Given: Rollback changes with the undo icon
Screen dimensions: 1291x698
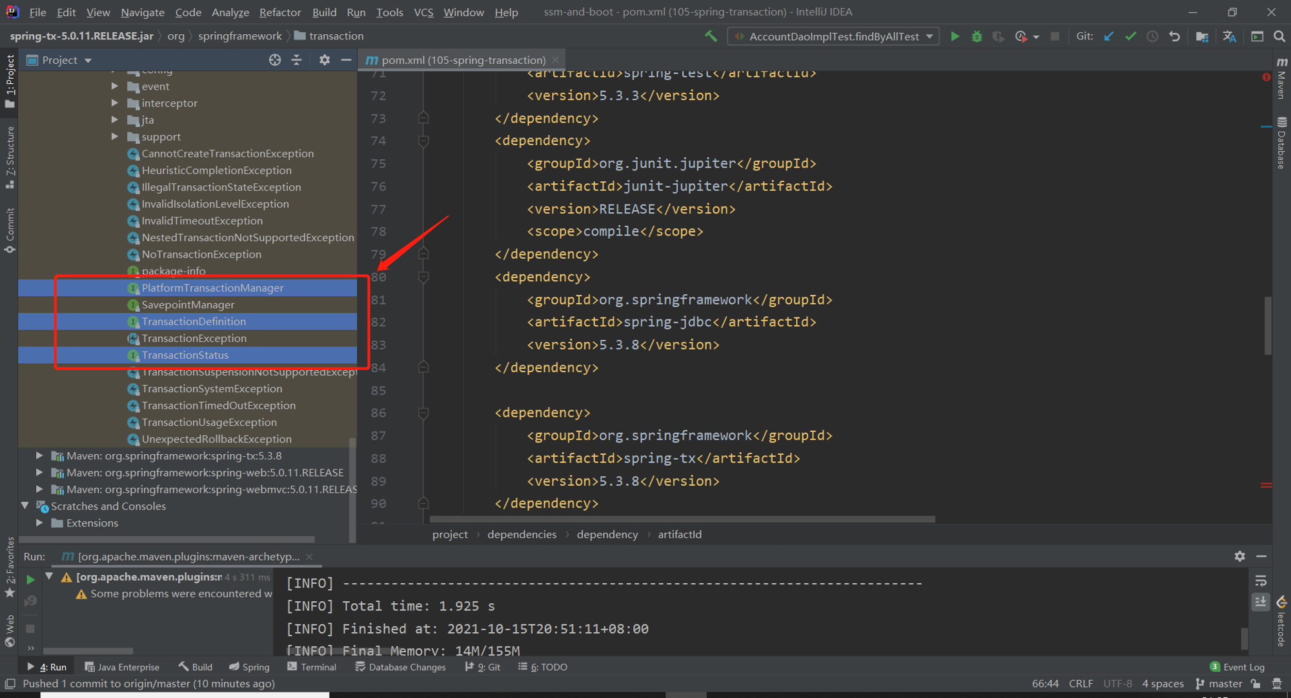Looking at the screenshot, I should (x=1174, y=36).
